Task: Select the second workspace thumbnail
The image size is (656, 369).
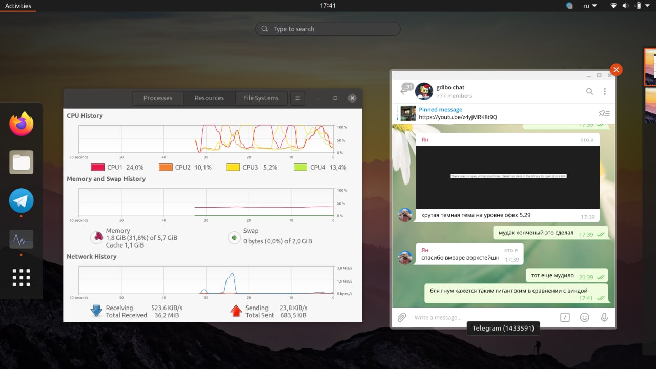Action: (x=650, y=105)
